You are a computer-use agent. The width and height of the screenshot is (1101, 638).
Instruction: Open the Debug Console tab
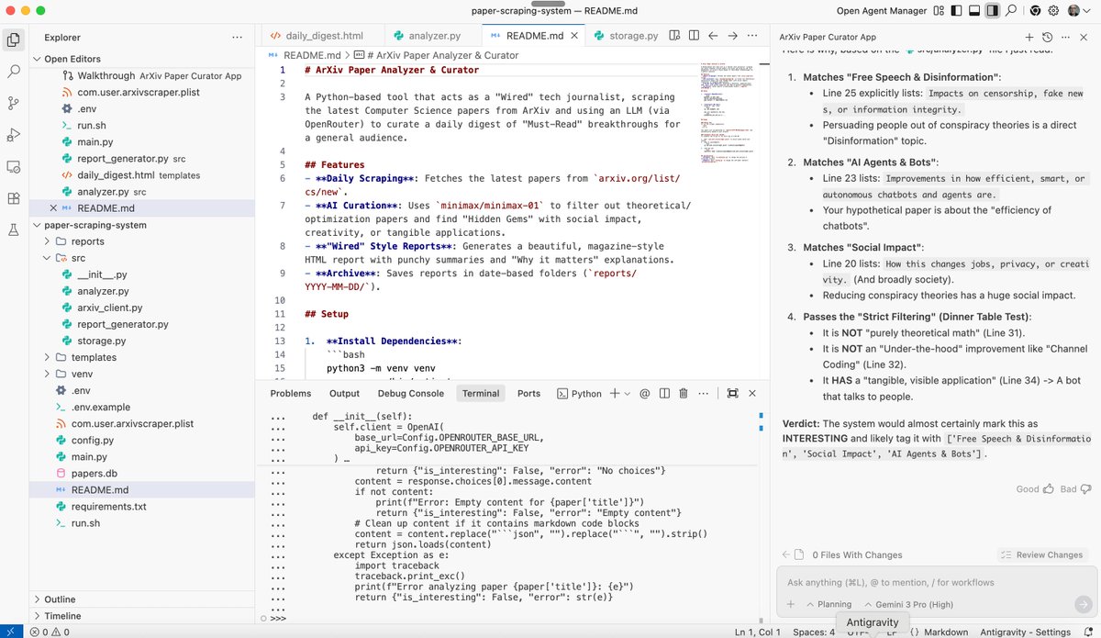(x=410, y=393)
